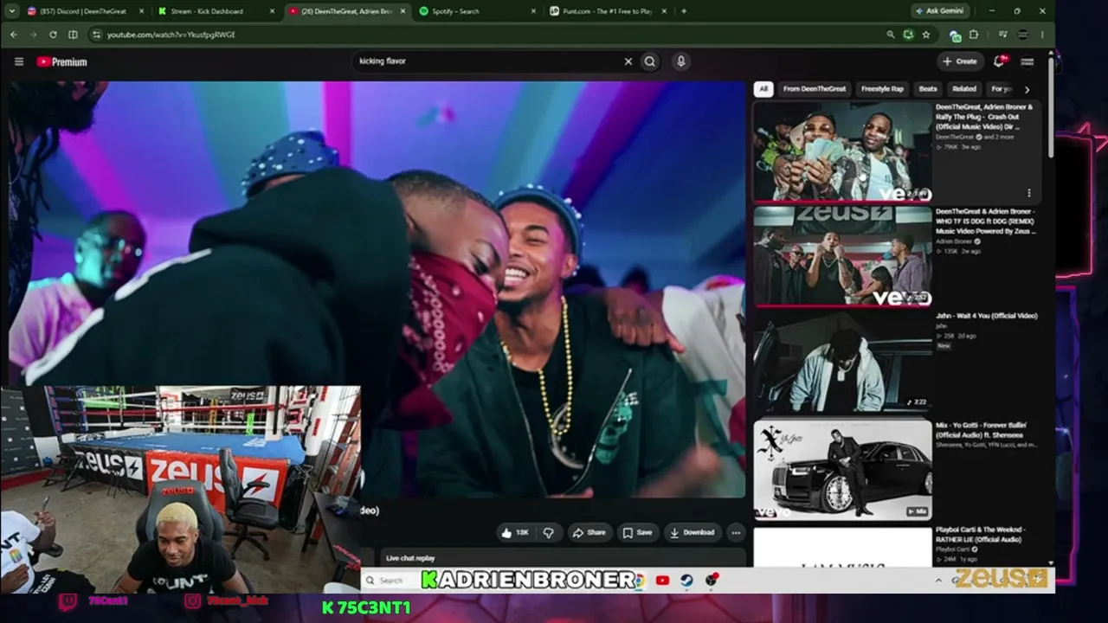Show hidden system tray icons
Image resolution: width=1108 pixels, height=623 pixels.
938,581
